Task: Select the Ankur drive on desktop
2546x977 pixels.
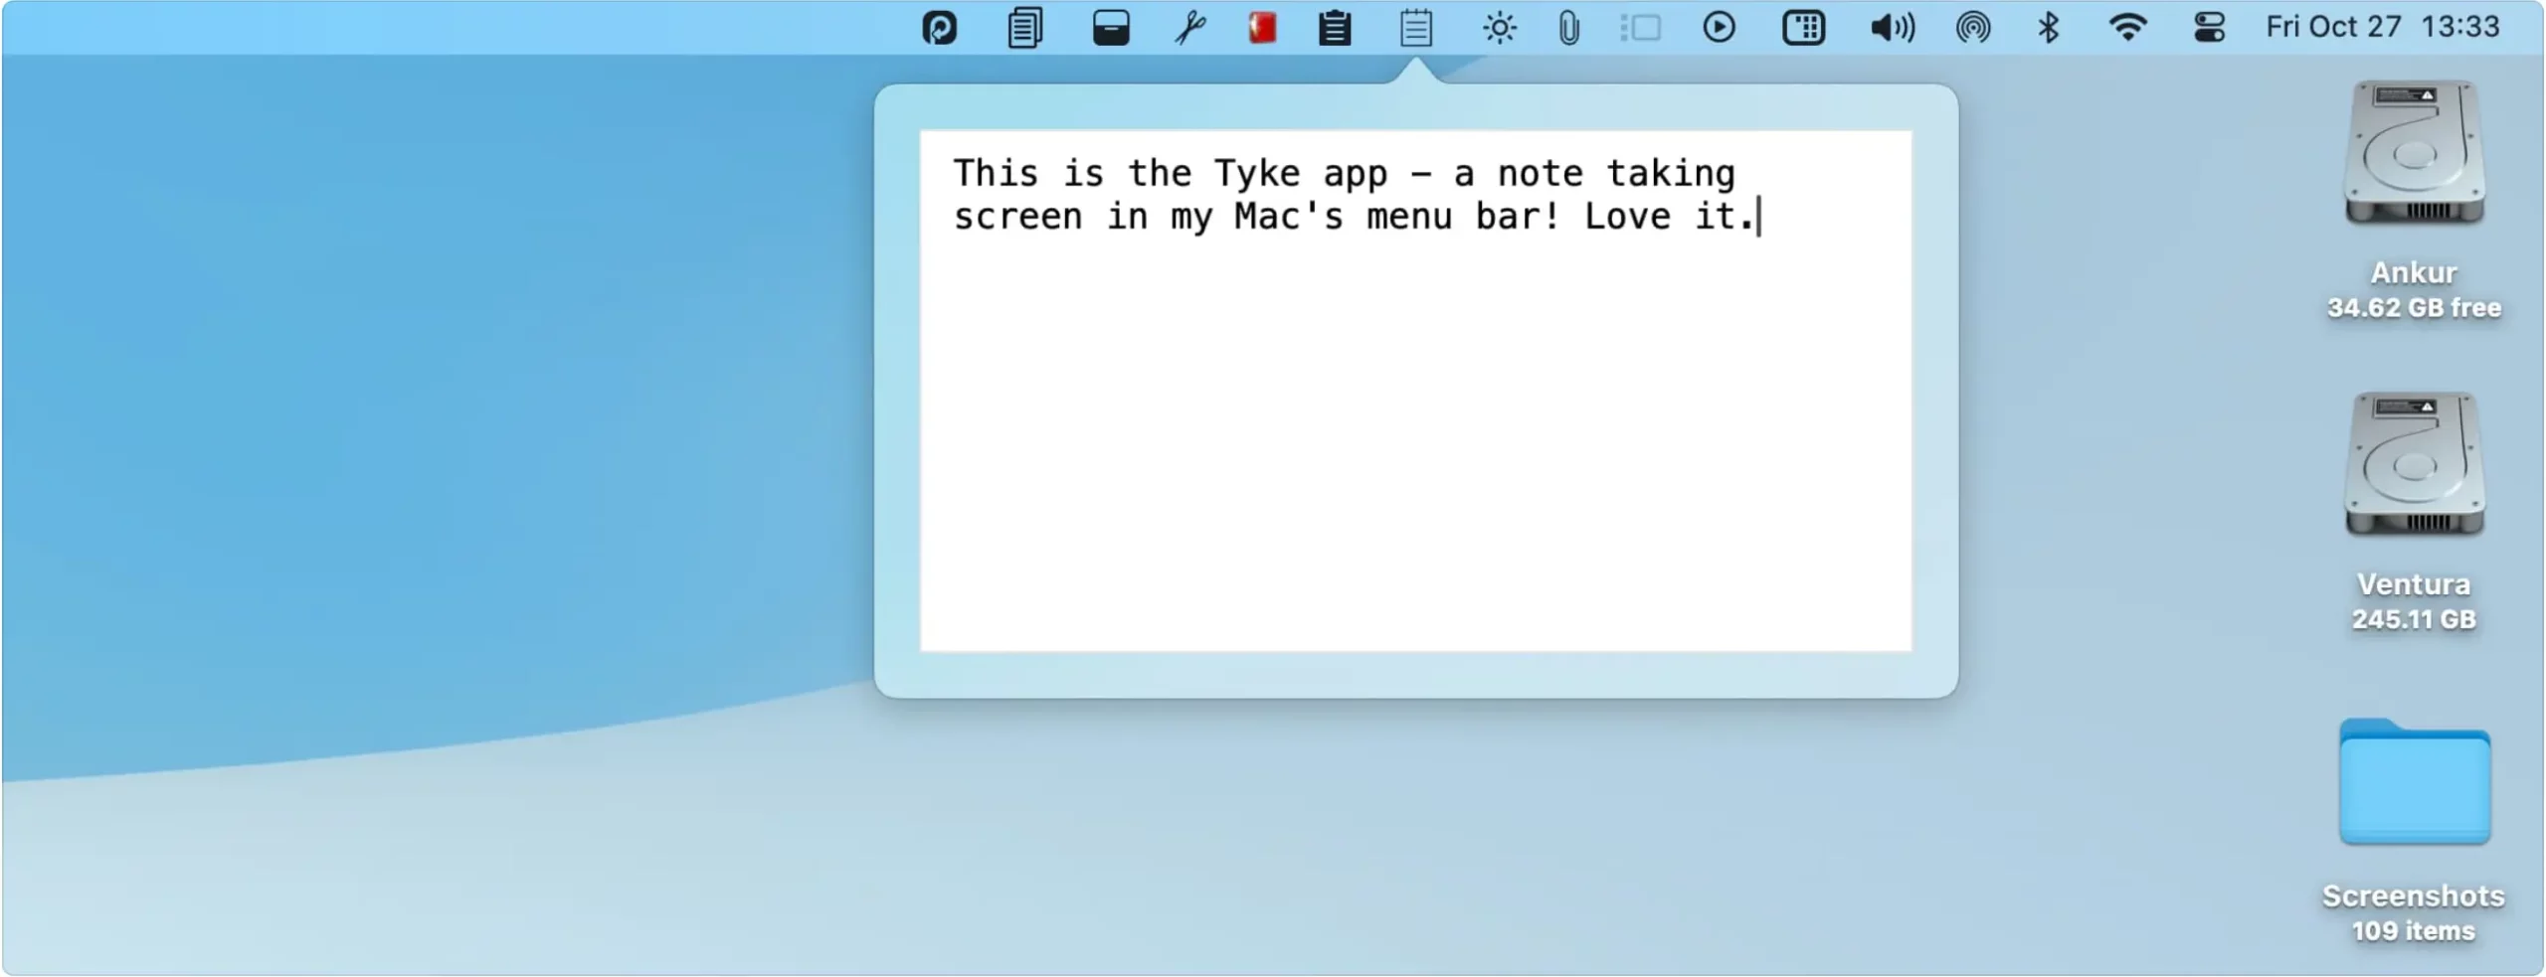Action: [x=2415, y=154]
